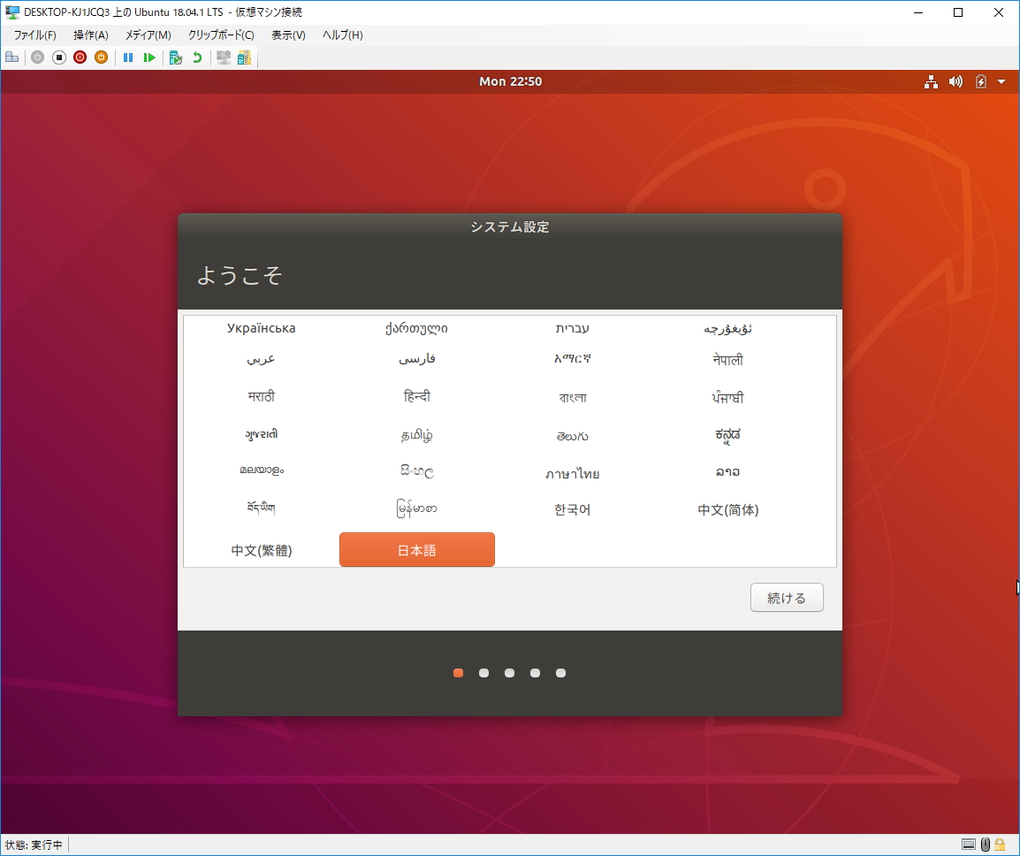The image size is (1020, 856).
Task: Click the Ubuntu network status icon
Action: click(931, 81)
